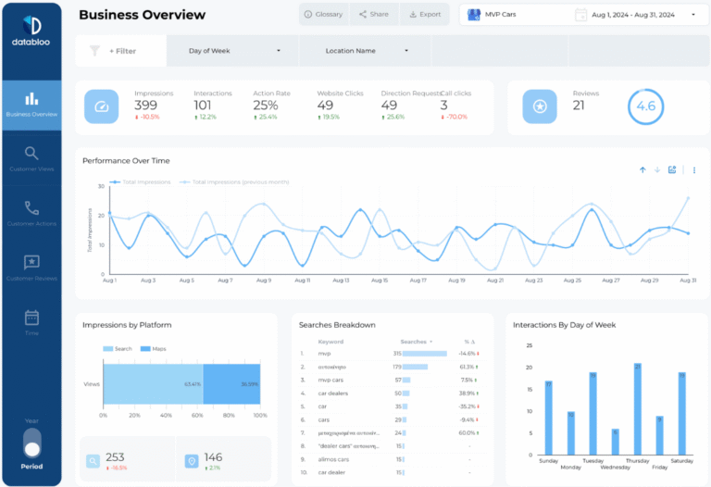
Task: Click the Reviews count 21
Action: (579, 106)
